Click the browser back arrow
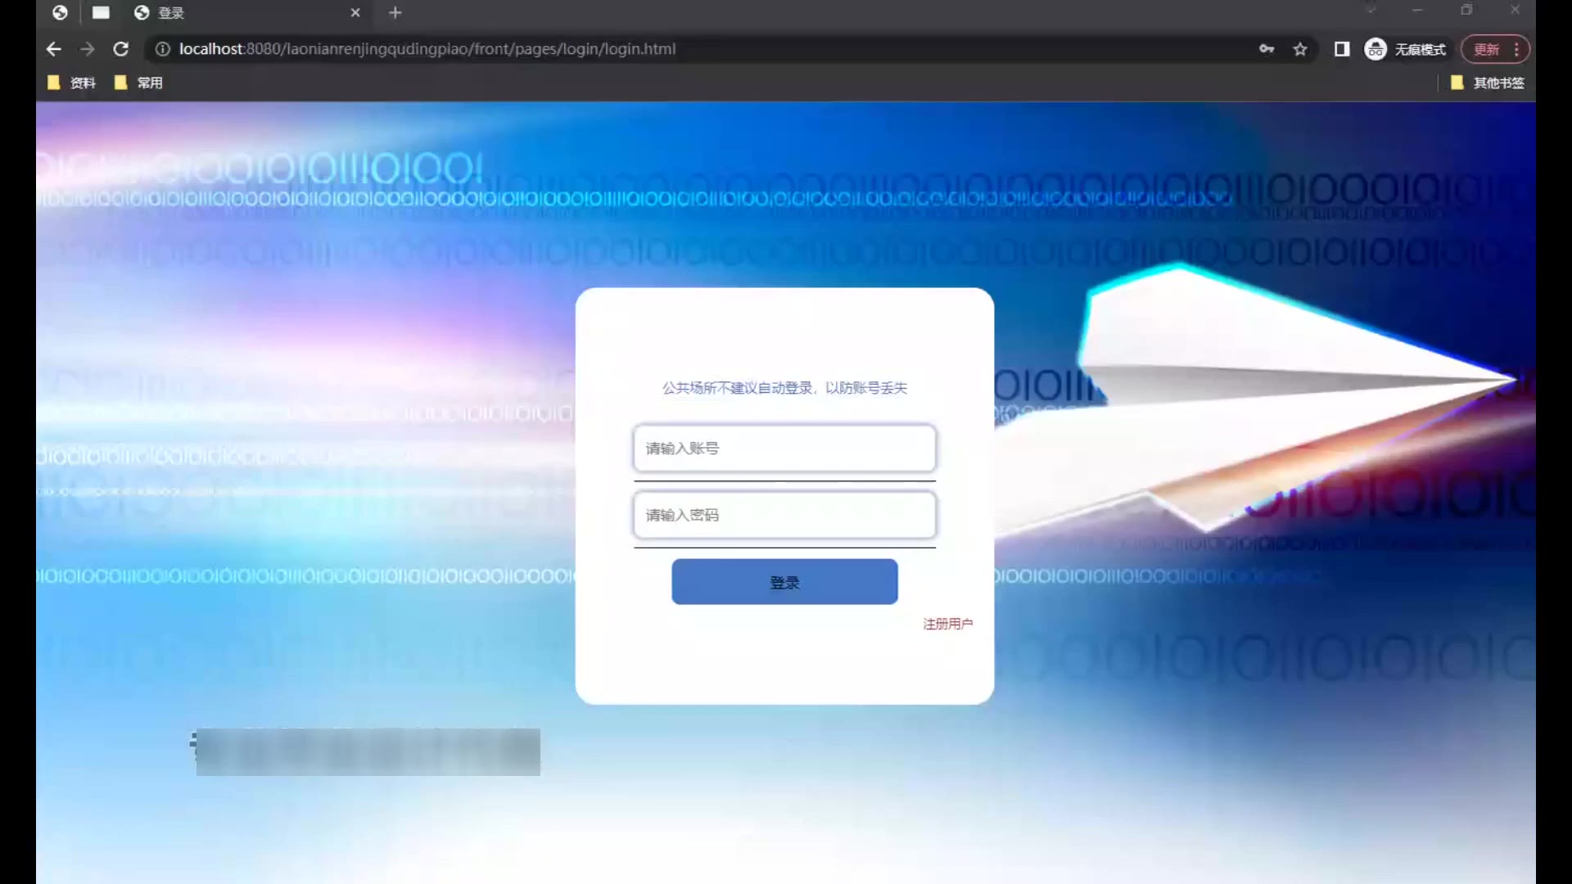 point(54,49)
